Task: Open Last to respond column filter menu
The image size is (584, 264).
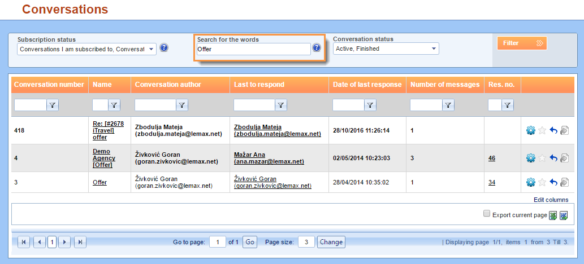Action: [x=281, y=105]
